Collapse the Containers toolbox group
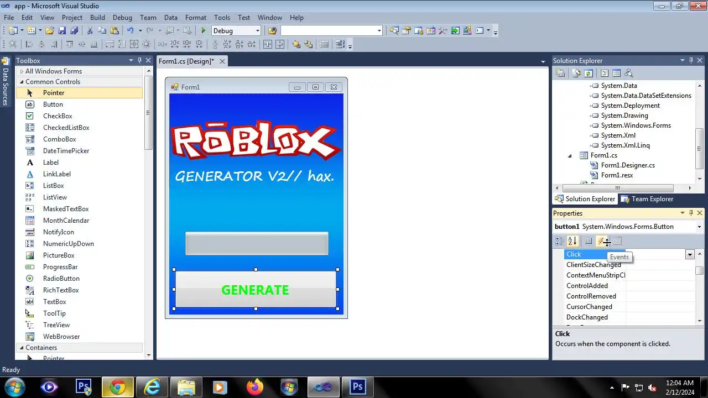 point(22,348)
